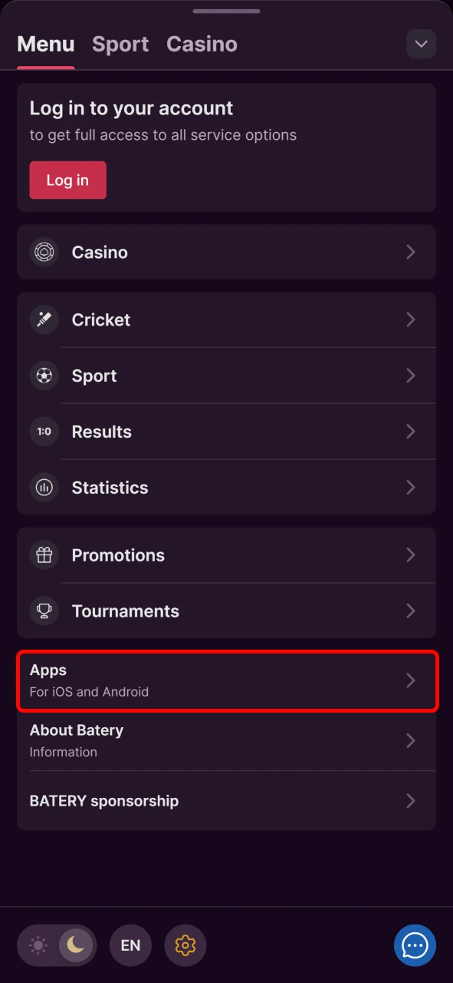Open Results via the 1:0 score icon
This screenshot has height=983, width=453.
pos(44,432)
